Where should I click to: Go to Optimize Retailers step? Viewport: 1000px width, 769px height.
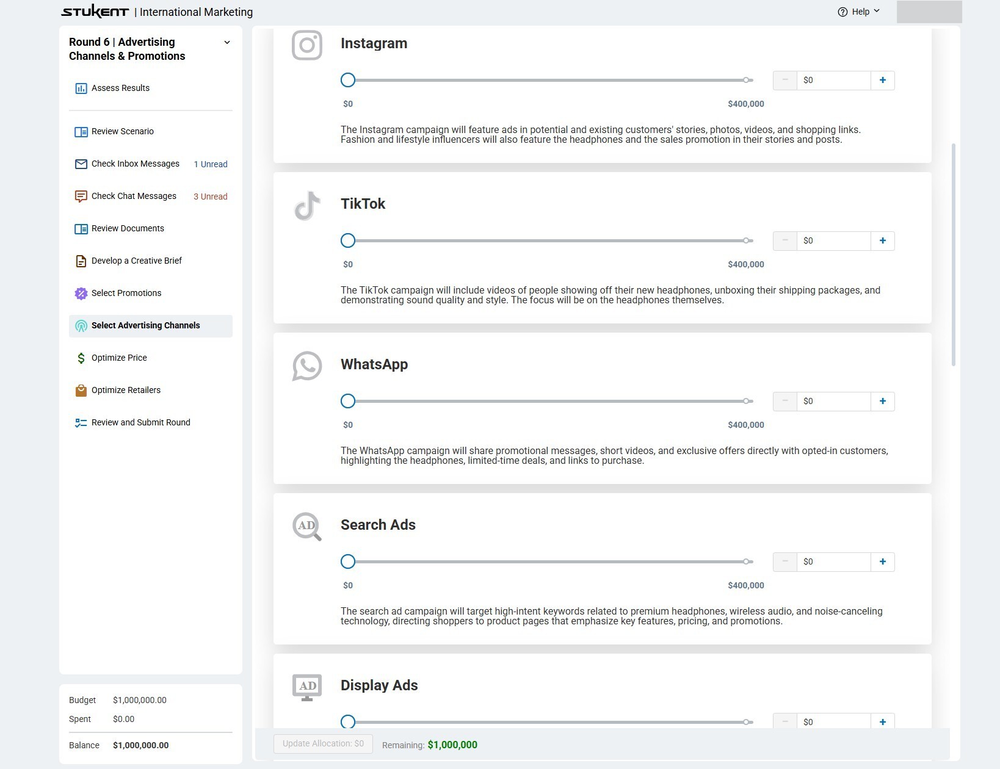click(x=151, y=391)
